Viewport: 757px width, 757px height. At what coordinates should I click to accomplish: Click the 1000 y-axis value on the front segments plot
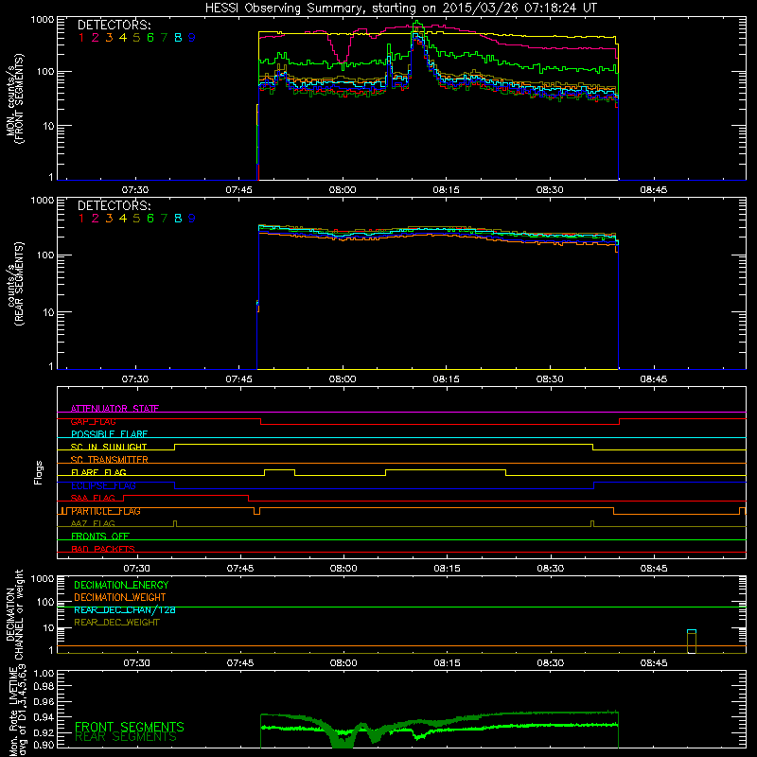click(43, 20)
